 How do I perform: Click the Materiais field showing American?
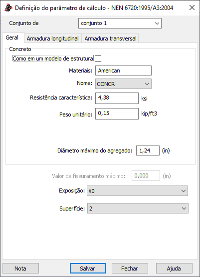point(123,70)
